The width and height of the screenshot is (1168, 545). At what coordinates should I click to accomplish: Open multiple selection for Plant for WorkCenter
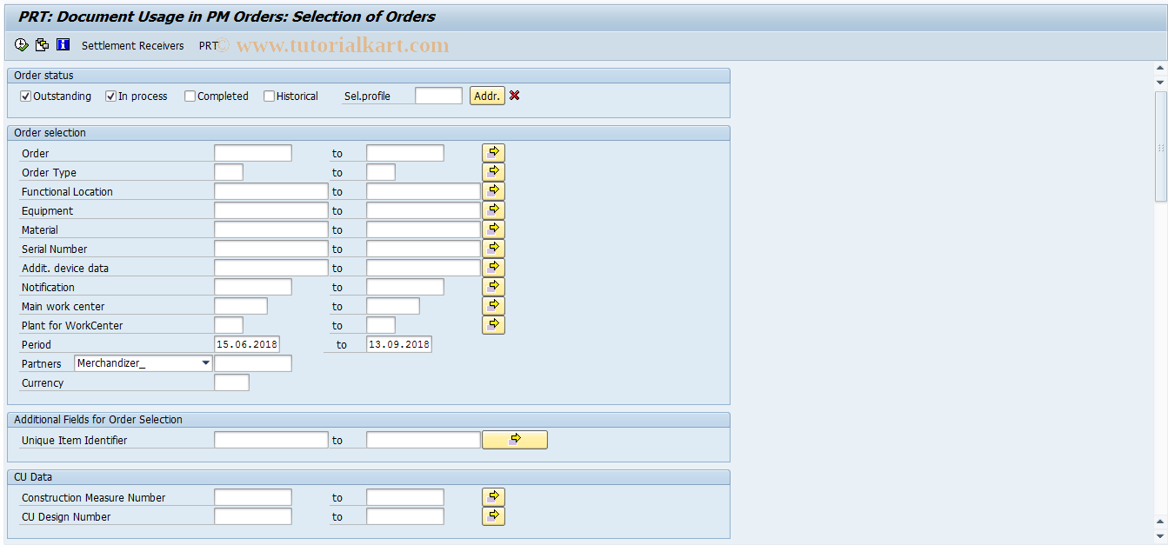[493, 325]
